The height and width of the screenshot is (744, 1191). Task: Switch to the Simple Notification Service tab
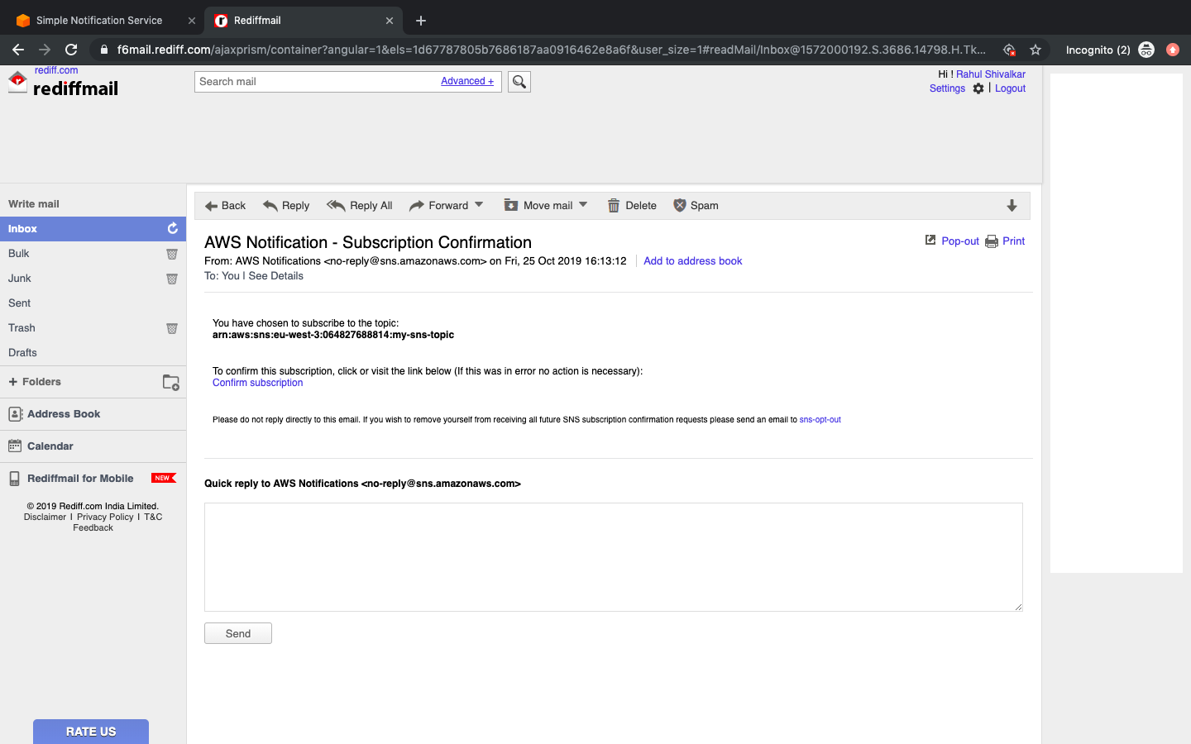coord(99,20)
